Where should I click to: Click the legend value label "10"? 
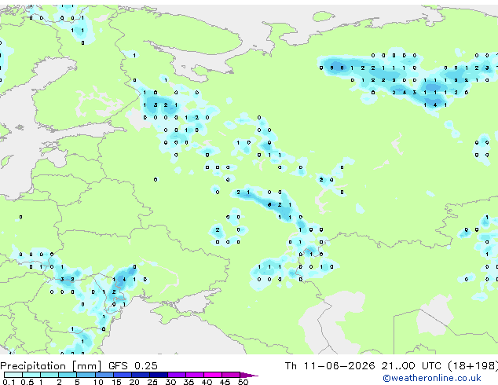pyautogui.click(x=98, y=382)
